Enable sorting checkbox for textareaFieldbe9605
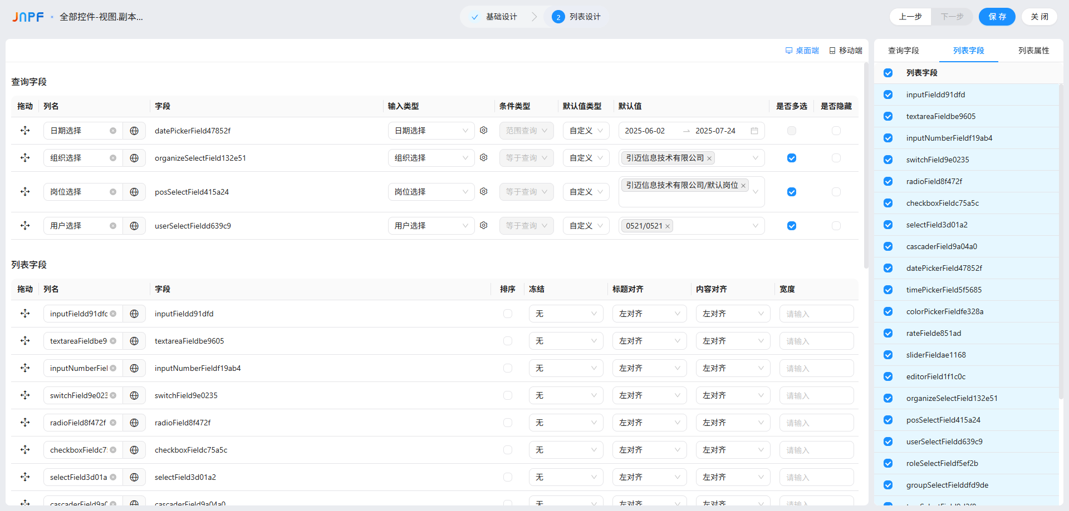 tap(507, 341)
